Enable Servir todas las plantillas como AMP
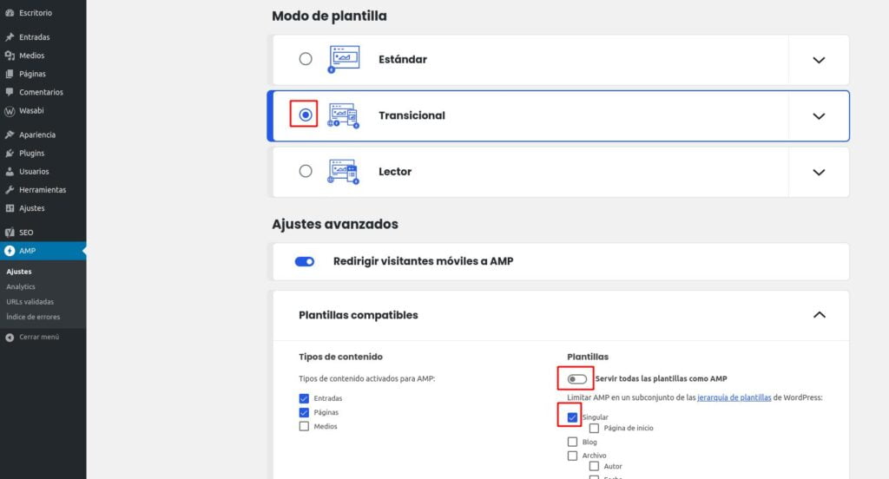 point(577,378)
